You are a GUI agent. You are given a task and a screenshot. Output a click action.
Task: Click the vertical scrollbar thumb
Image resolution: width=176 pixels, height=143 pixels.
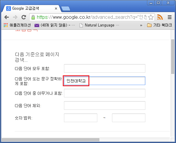click(173, 56)
